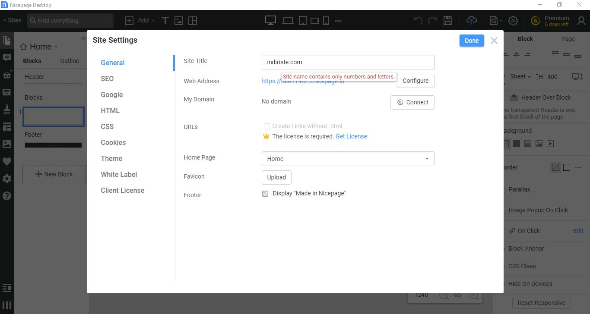The width and height of the screenshot is (590, 314).
Task: Click the cloud upload publish icon
Action: tap(472, 21)
